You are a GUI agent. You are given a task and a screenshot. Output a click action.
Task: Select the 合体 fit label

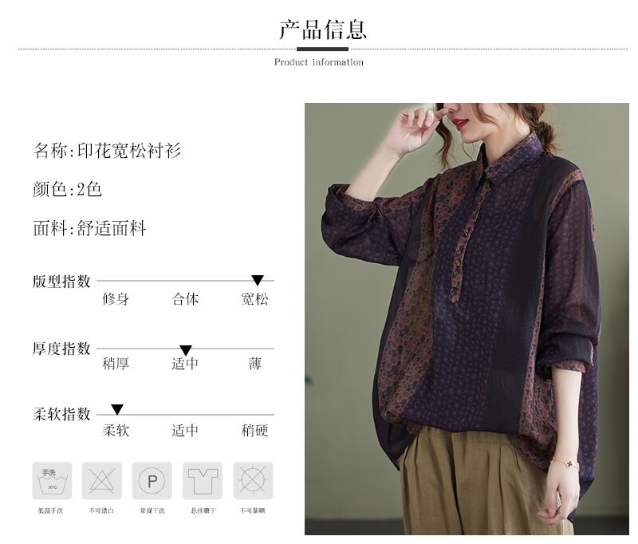pos(186,299)
